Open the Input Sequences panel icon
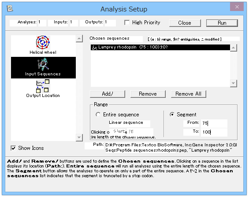The image size is (249, 197). pyautogui.click(x=43, y=64)
